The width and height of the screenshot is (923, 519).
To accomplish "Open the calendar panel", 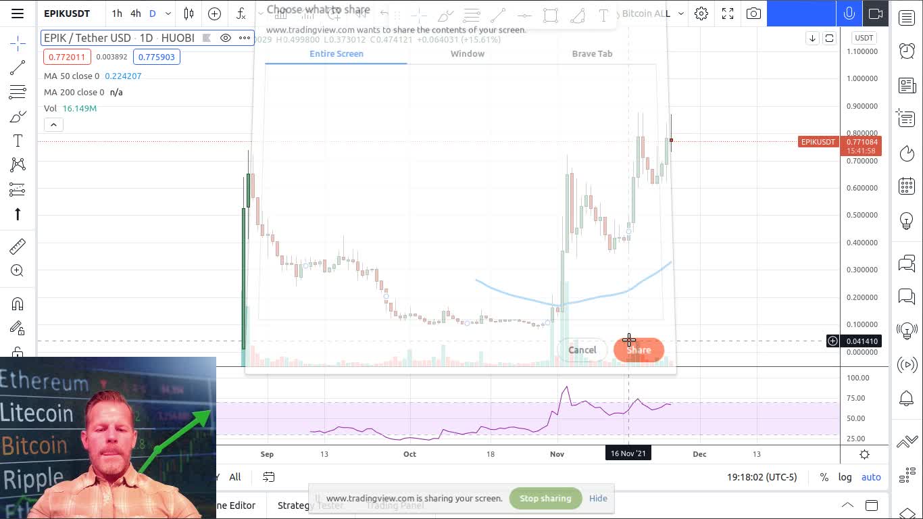I will (907, 186).
